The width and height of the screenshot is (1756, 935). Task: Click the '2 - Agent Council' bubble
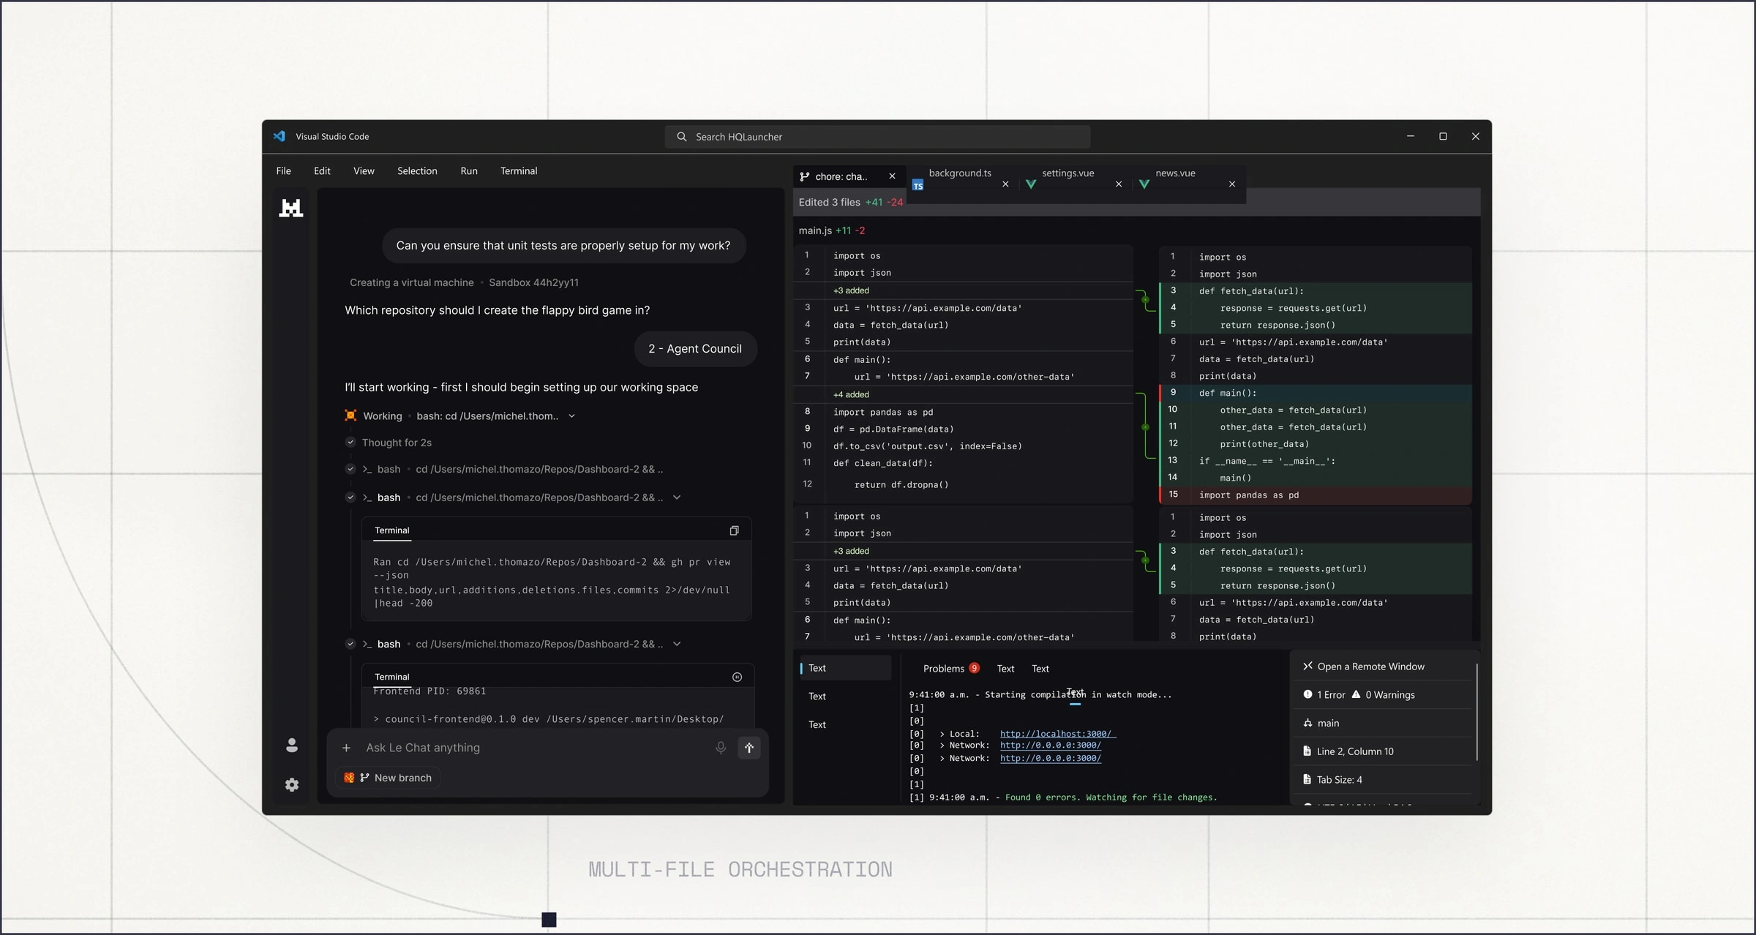click(695, 349)
